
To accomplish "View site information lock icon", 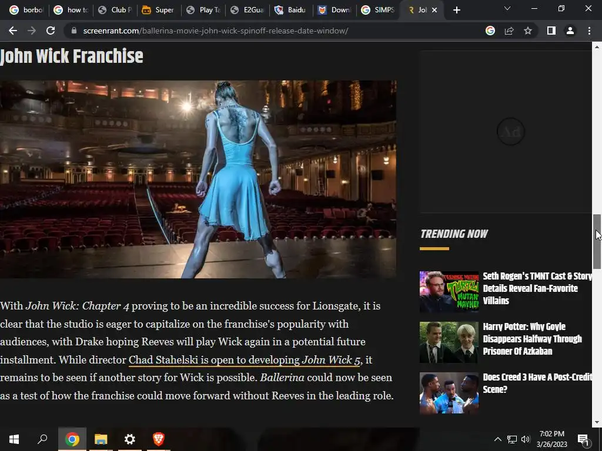I will click(74, 31).
